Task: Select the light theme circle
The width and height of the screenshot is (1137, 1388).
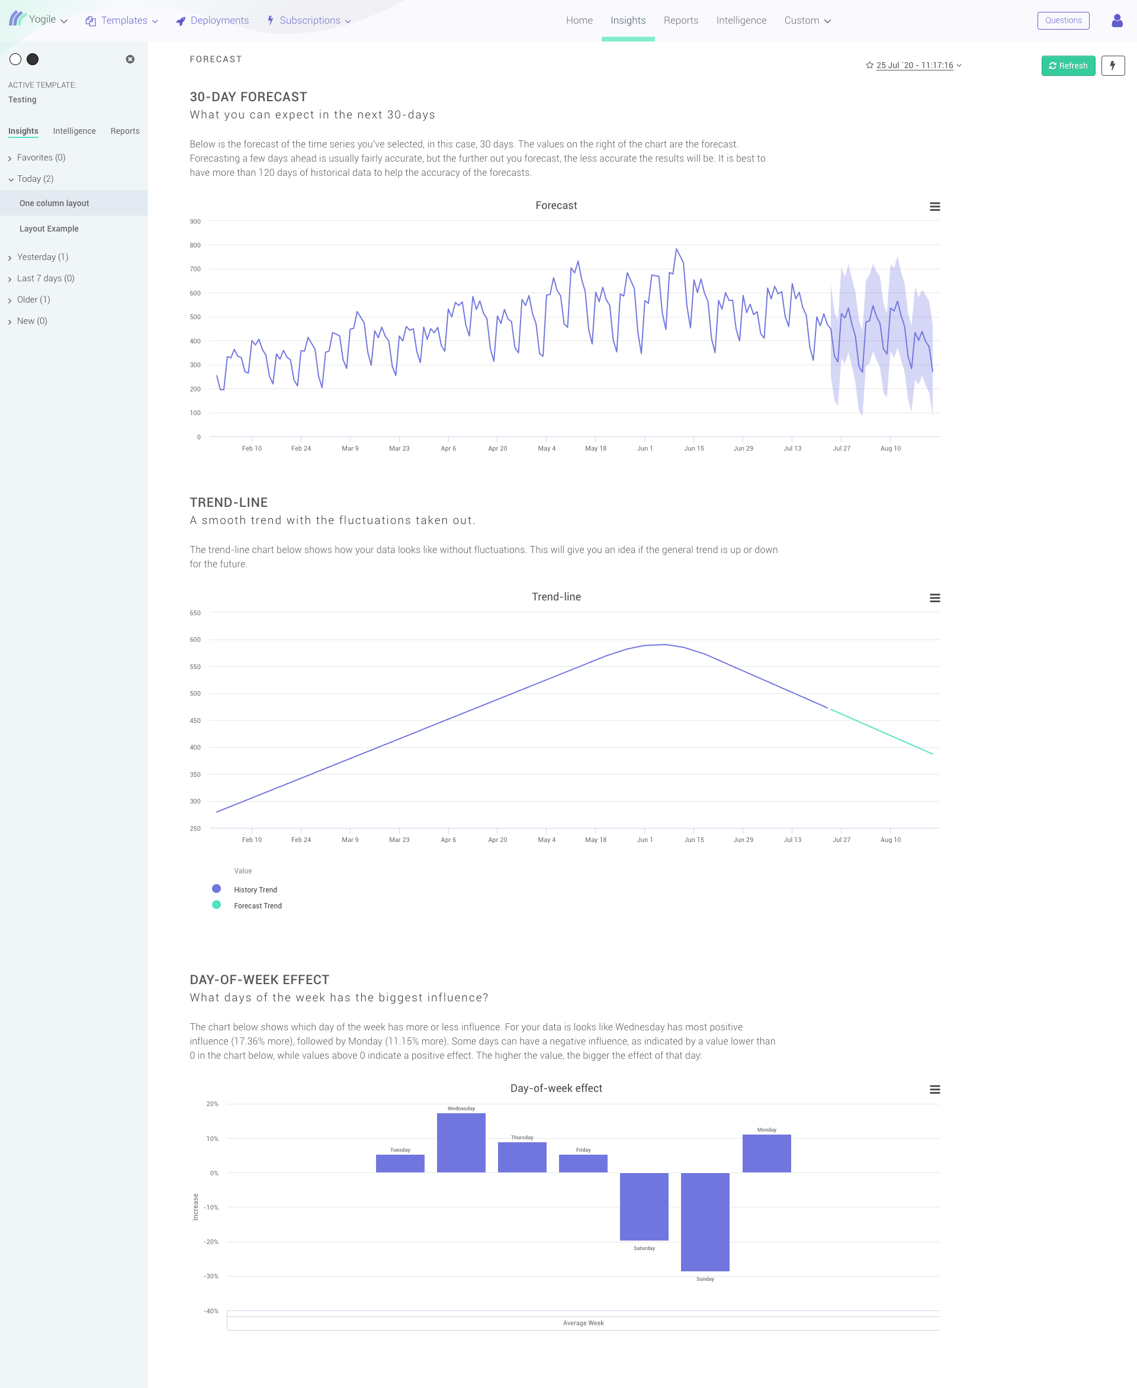Action: [x=16, y=59]
